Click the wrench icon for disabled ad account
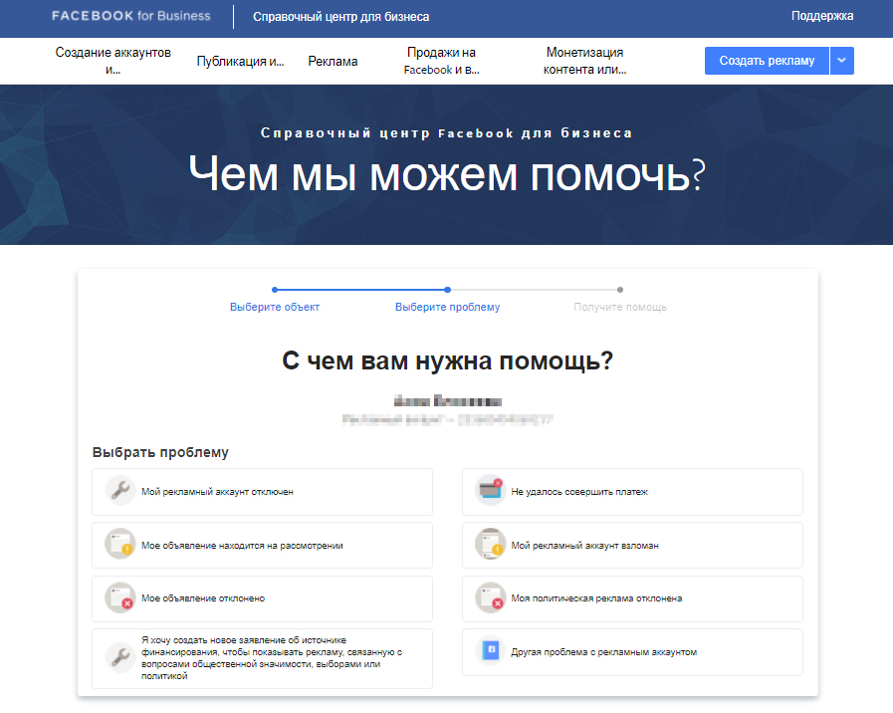The height and width of the screenshot is (713, 893). click(119, 492)
